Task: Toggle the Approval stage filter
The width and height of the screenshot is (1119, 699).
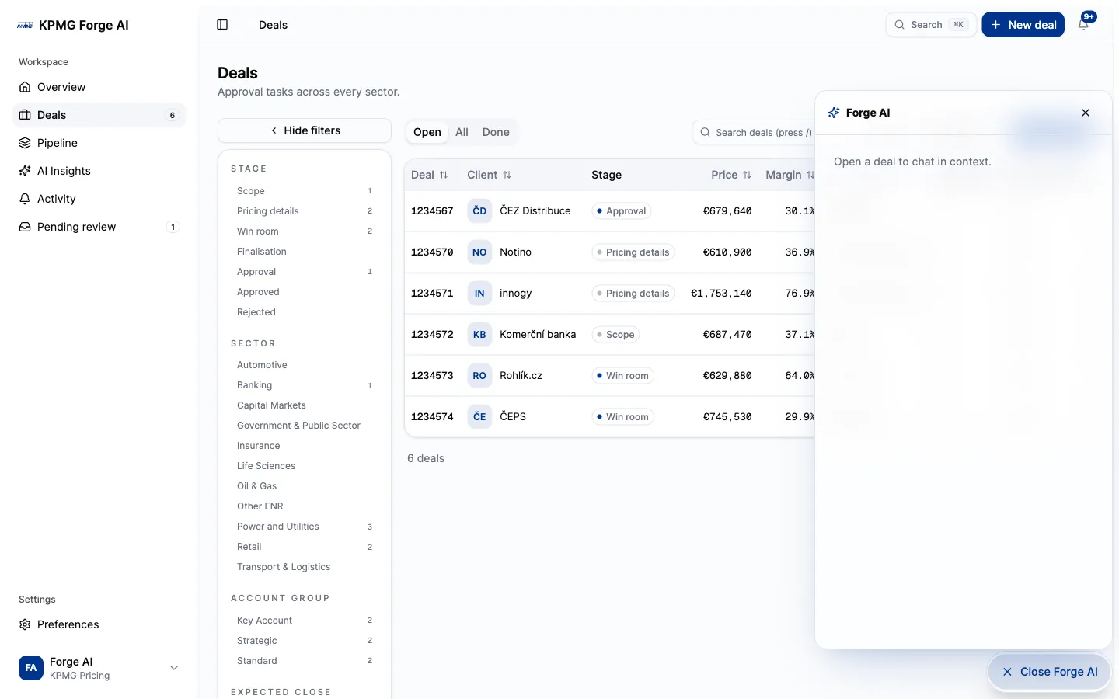Action: coord(305,272)
